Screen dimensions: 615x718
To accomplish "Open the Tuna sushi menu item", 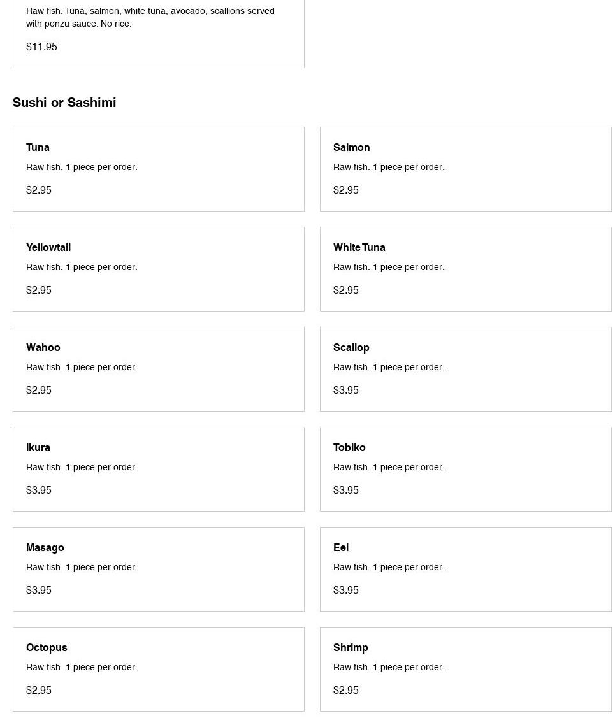I will 158,169.
